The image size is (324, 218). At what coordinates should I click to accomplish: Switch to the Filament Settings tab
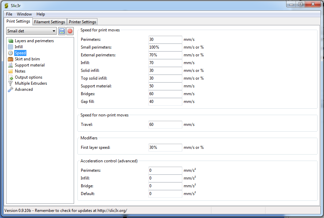click(x=49, y=22)
